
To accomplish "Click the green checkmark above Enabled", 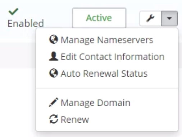I will point(13,11).
